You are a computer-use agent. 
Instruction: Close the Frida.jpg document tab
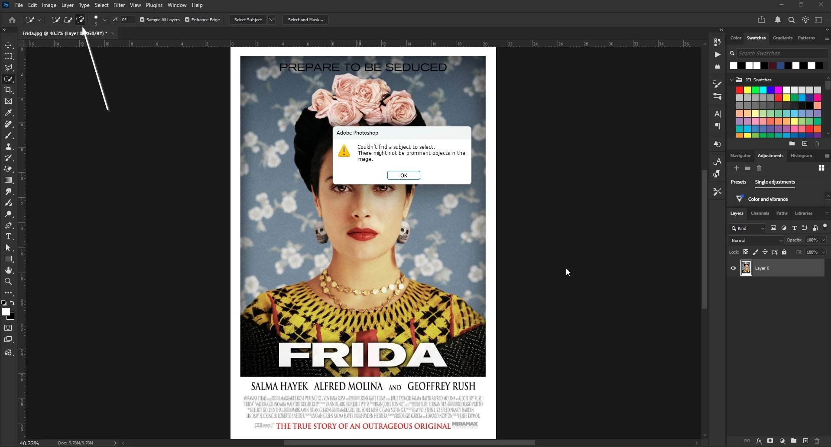(112, 33)
